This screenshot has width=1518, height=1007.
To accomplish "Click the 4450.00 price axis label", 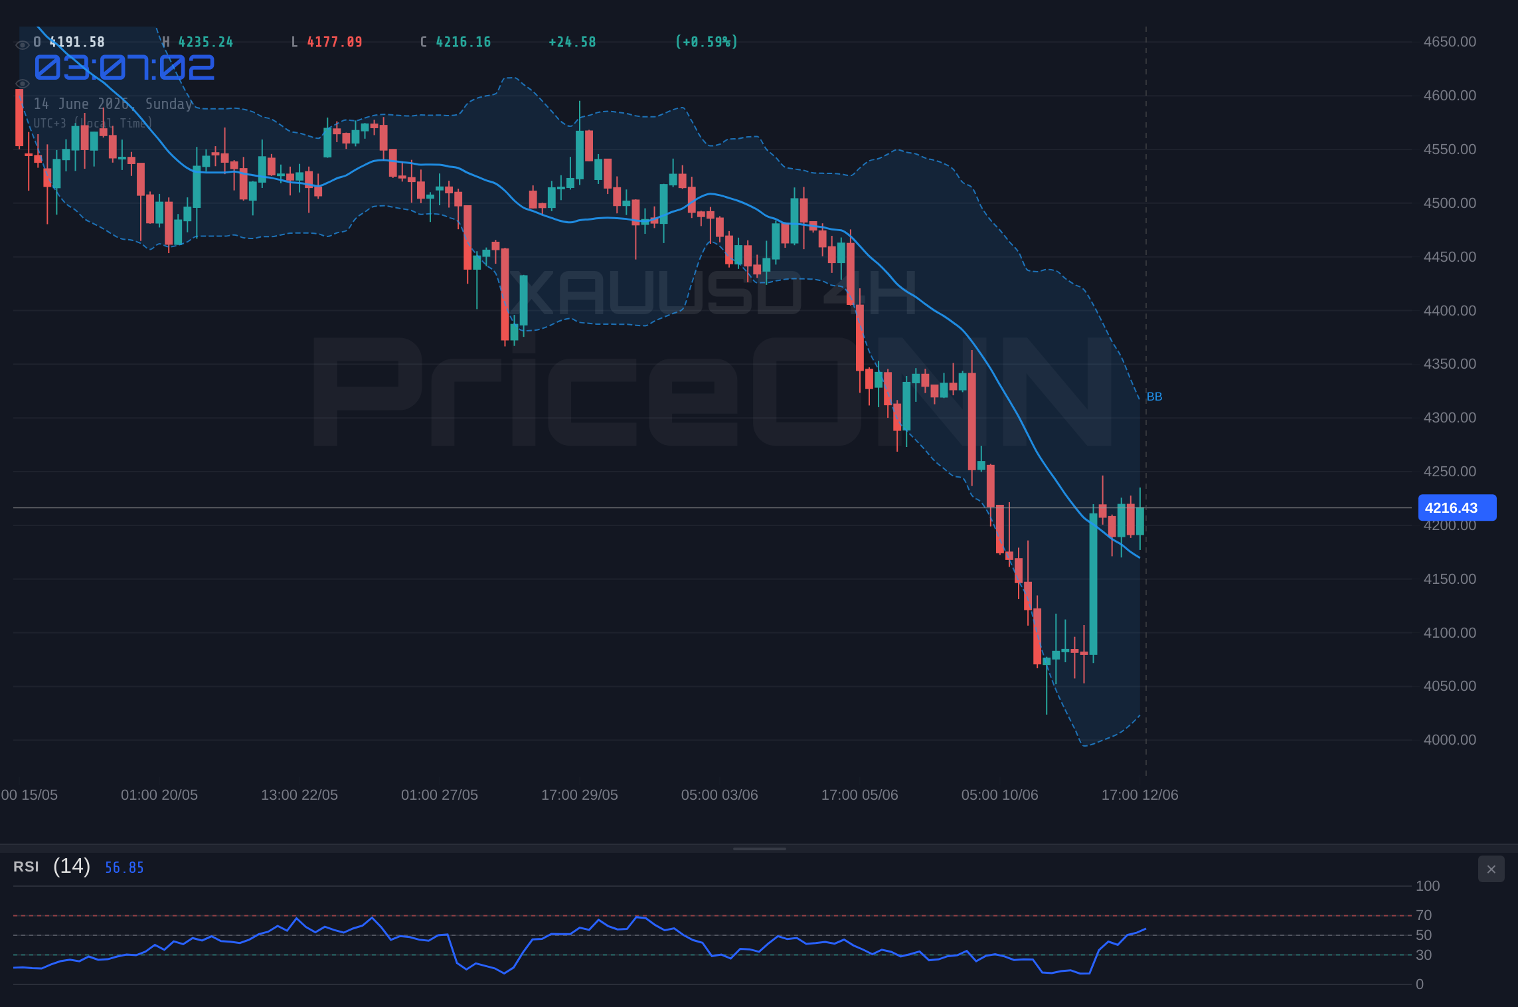I will 1450,257.
